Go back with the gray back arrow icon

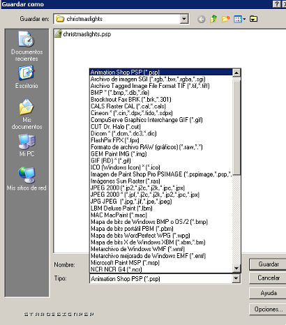point(202,19)
